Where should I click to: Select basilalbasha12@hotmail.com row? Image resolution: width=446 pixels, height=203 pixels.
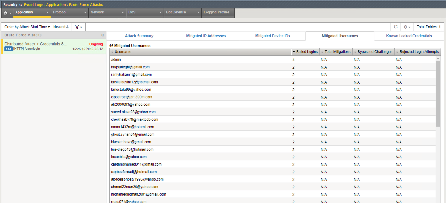coord(272,82)
